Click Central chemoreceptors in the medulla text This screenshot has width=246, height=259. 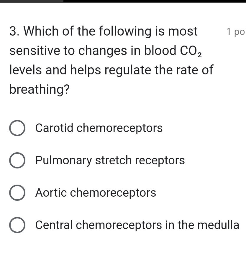tap(137, 225)
